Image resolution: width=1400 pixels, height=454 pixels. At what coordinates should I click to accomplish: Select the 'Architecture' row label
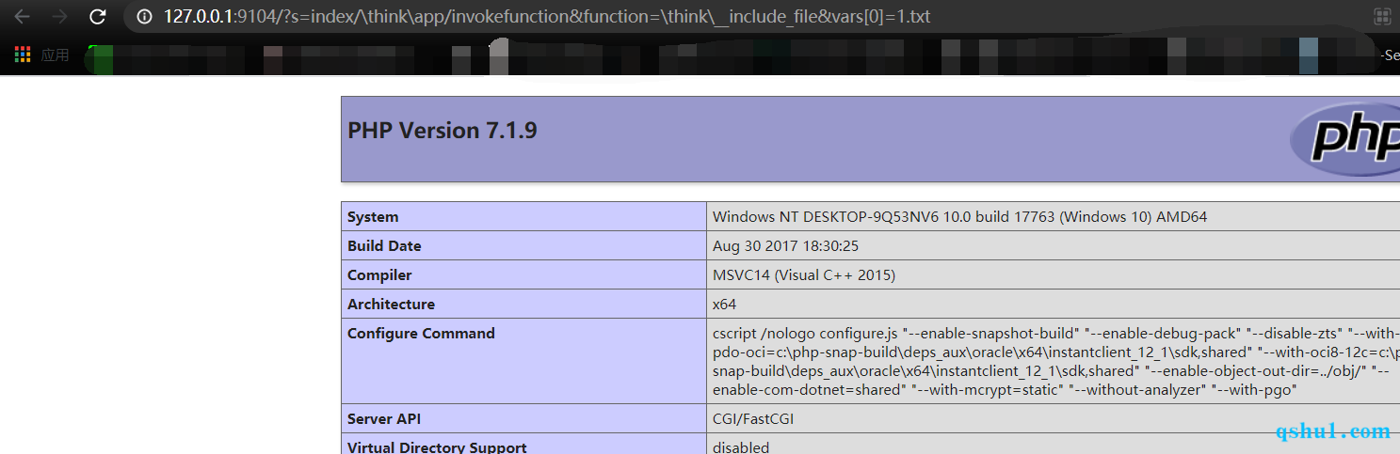(x=391, y=305)
